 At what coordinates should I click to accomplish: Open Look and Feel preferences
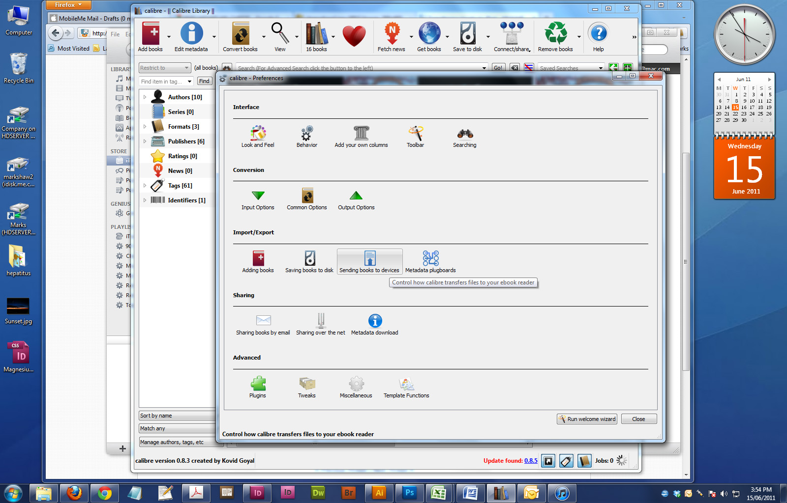click(x=258, y=136)
